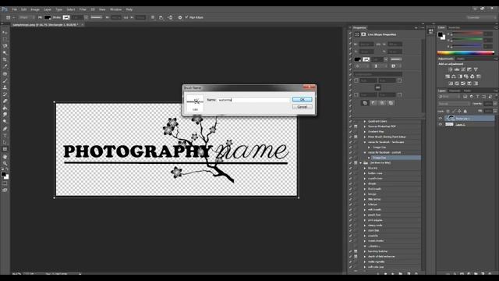Open the Edit menu

click(x=24, y=9)
